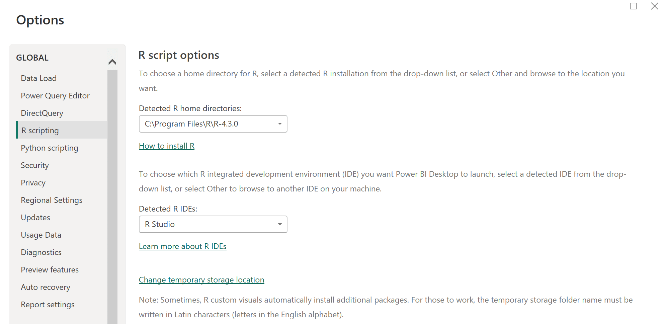Open Diagnostics settings
662x324 pixels.
click(x=41, y=252)
